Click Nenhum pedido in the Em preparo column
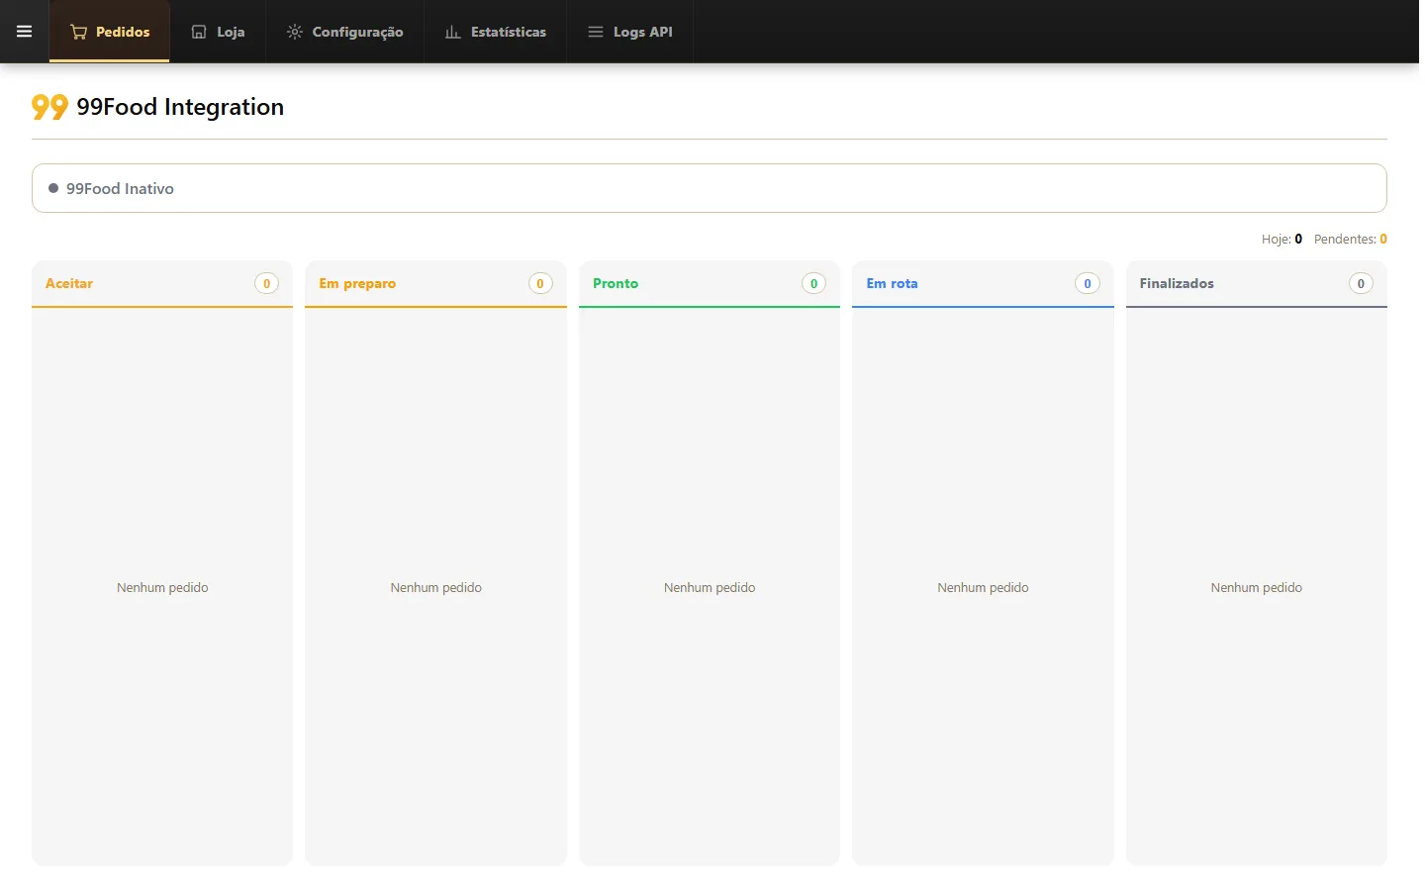 click(436, 587)
